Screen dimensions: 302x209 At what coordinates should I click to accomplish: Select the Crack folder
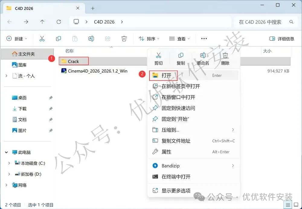(x=73, y=61)
